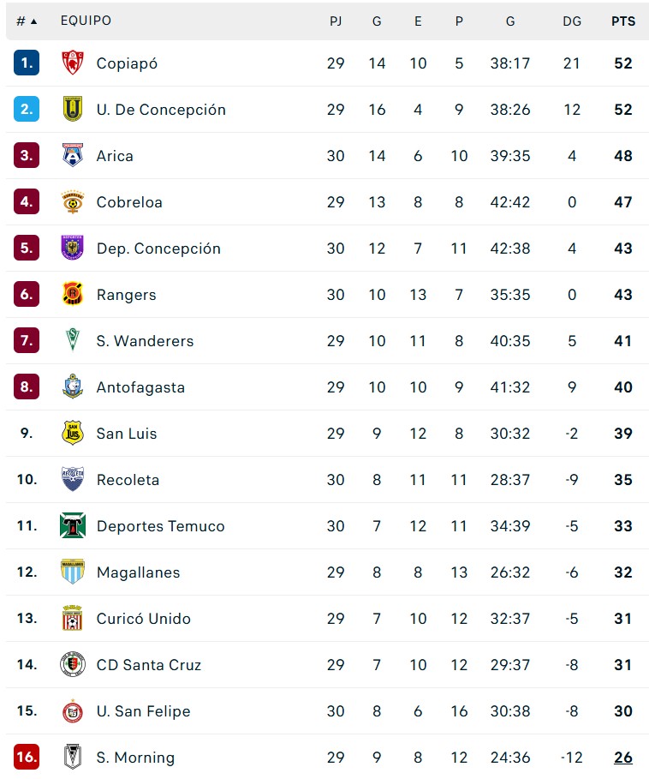The image size is (649, 779).
Task: Open the Dep. Concepción team page
Action: click(158, 249)
